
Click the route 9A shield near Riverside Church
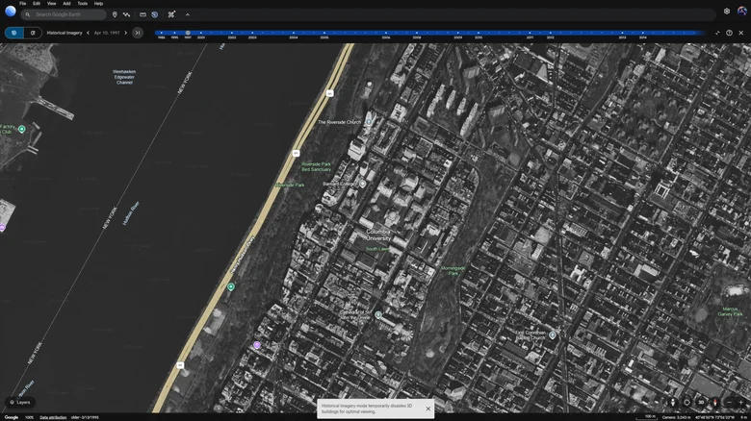[330, 93]
